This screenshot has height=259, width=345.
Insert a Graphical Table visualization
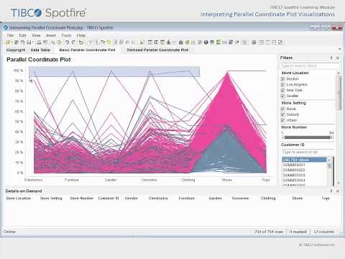click(x=162, y=42)
